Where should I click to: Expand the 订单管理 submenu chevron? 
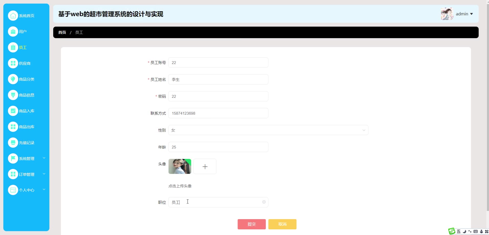tap(44, 174)
